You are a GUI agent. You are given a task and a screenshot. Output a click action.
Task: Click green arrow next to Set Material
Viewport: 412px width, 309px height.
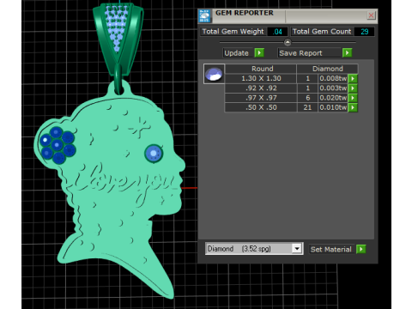pyautogui.click(x=361, y=249)
